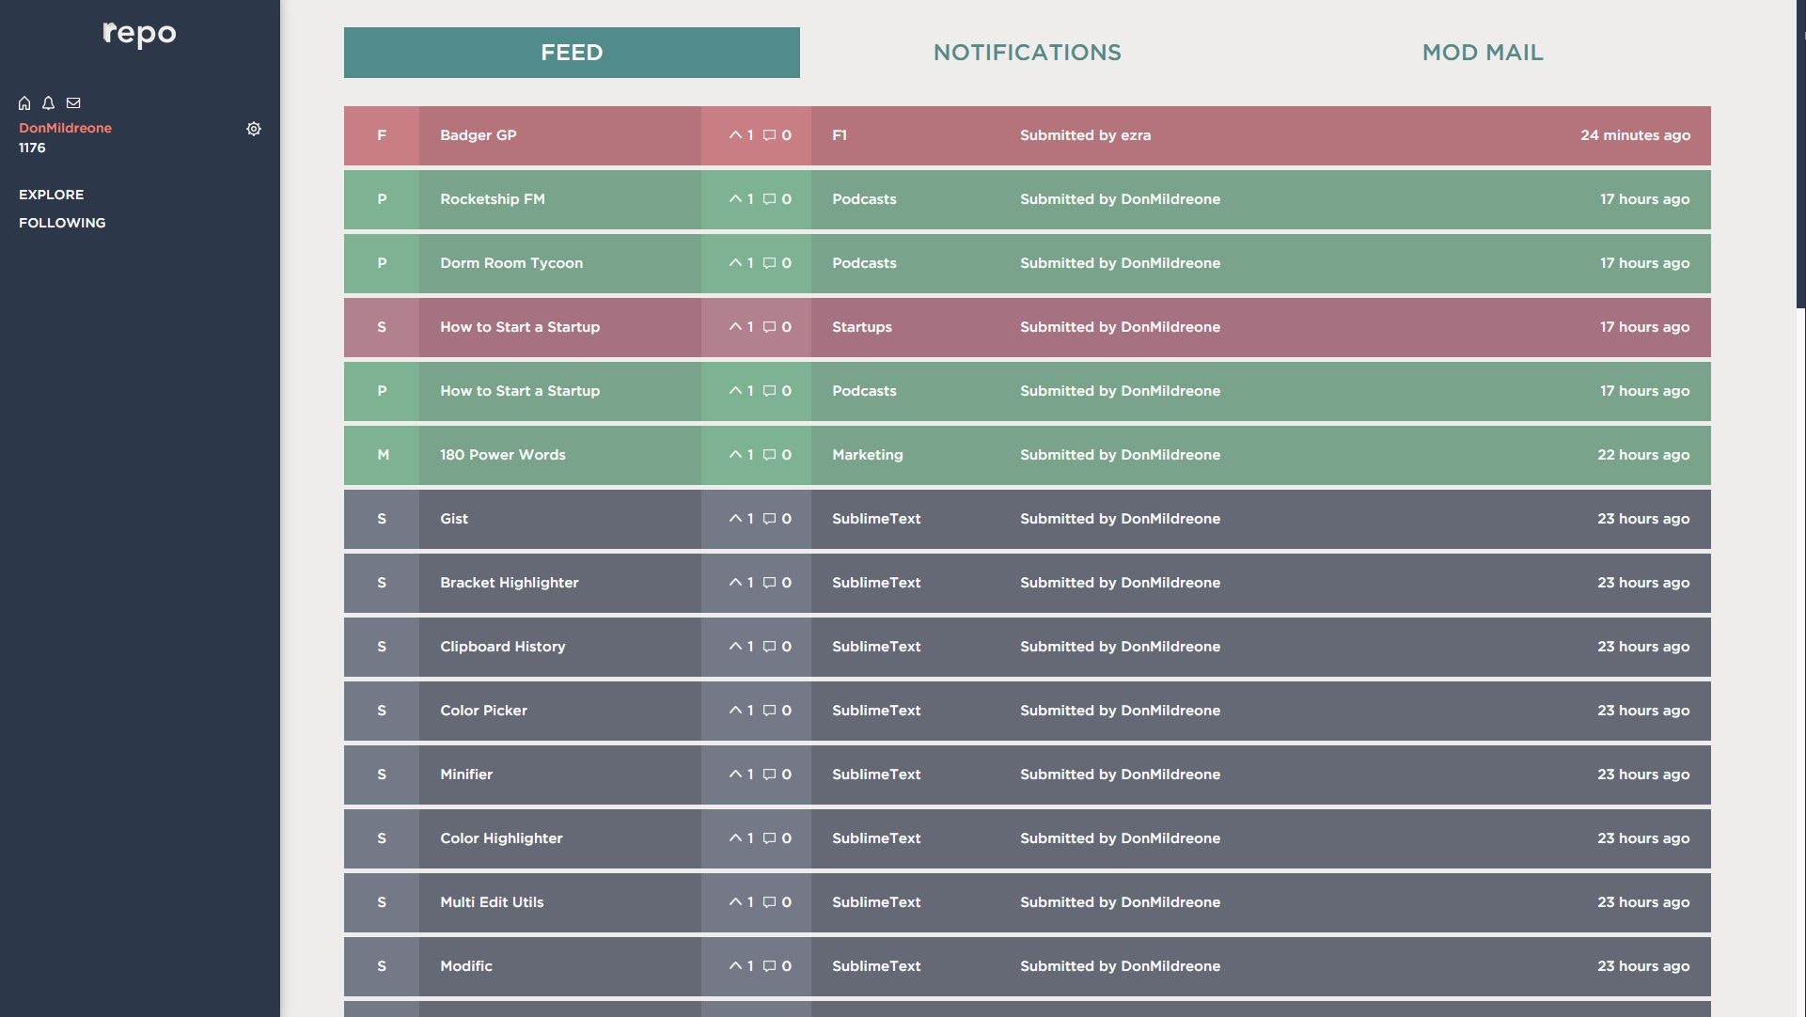The image size is (1806, 1017).
Task: Click the Startups category label
Action: click(861, 327)
